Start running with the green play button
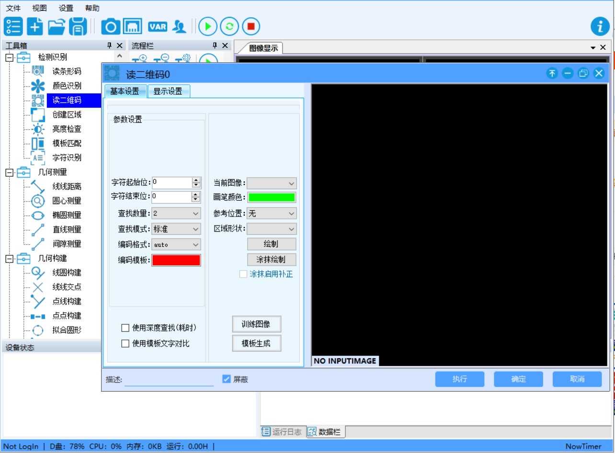 (208, 26)
